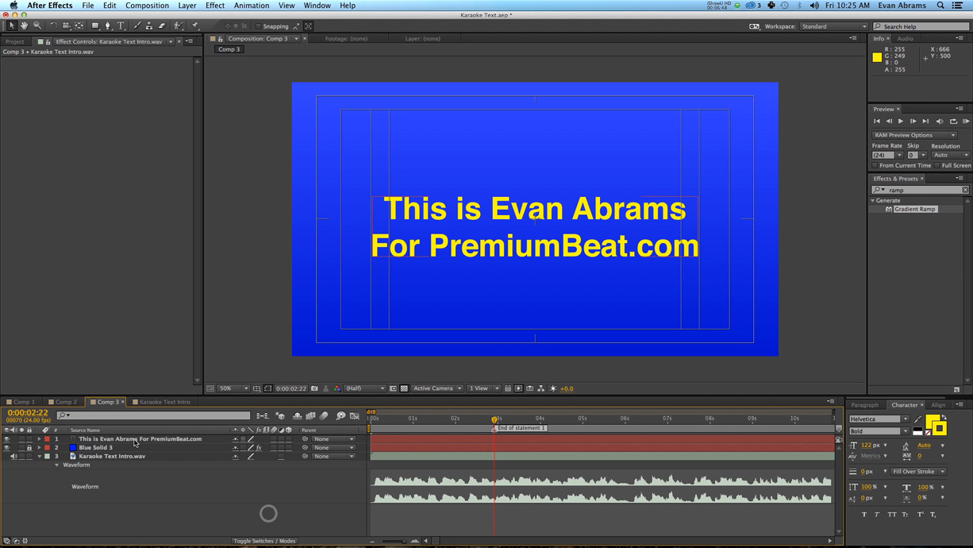Viewport: 973px width, 548px height.
Task: Click the End of statement 1 marker
Action: pos(521,428)
